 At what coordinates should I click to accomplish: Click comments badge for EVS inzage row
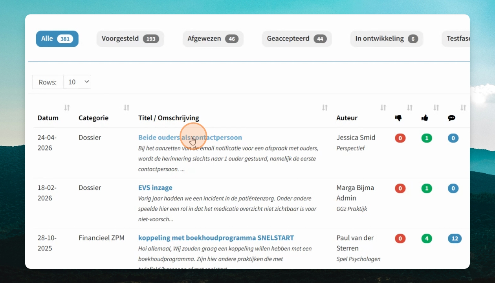click(453, 188)
